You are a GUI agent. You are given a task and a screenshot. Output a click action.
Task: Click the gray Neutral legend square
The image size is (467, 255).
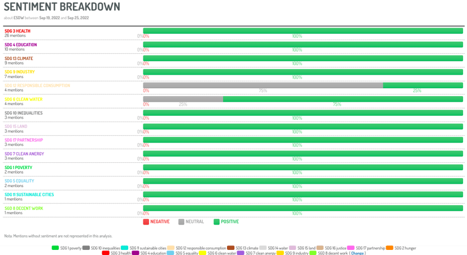pyautogui.click(x=181, y=222)
